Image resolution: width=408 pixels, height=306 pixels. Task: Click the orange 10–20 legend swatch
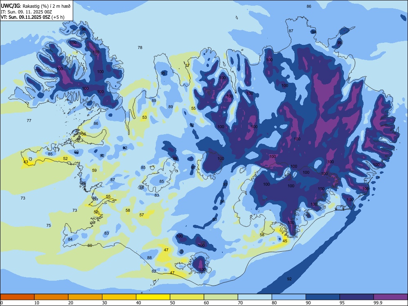[x=51, y=297]
